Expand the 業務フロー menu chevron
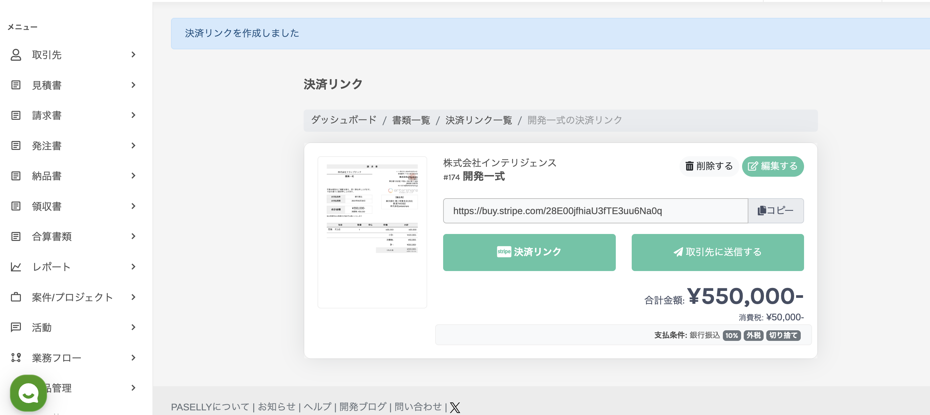Image resolution: width=930 pixels, height=415 pixels. (x=134, y=358)
